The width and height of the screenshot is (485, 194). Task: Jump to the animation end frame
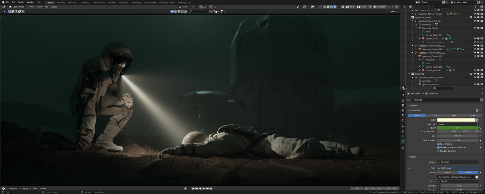click(x=211, y=189)
